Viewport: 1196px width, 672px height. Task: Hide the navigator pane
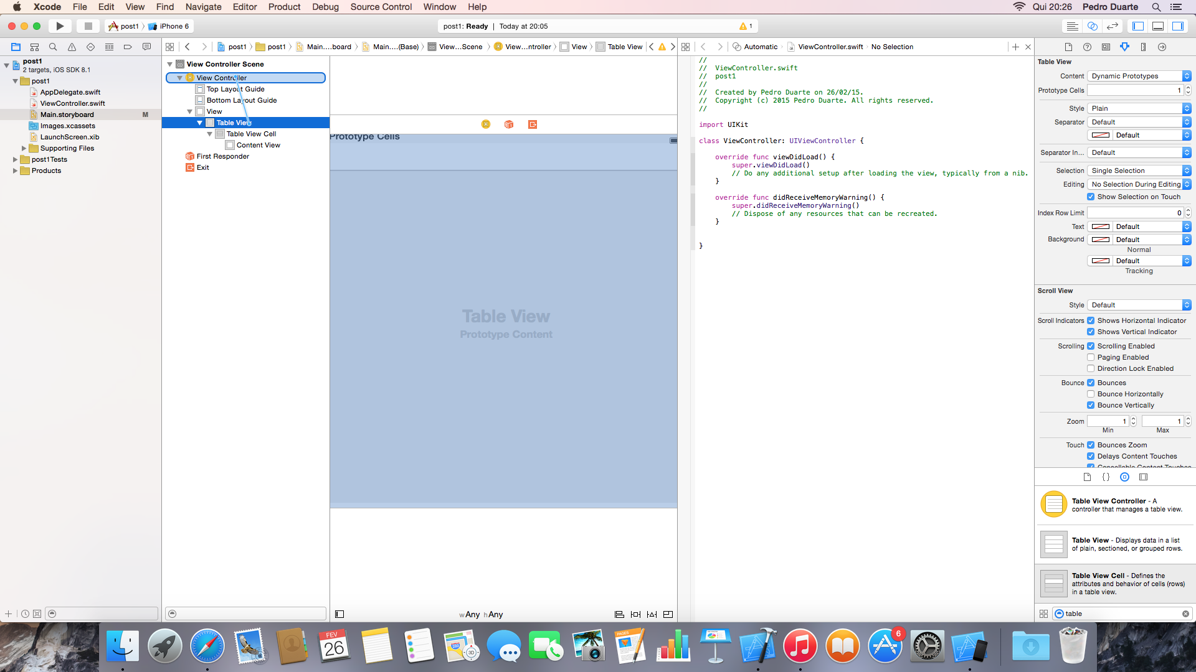pos(1138,26)
